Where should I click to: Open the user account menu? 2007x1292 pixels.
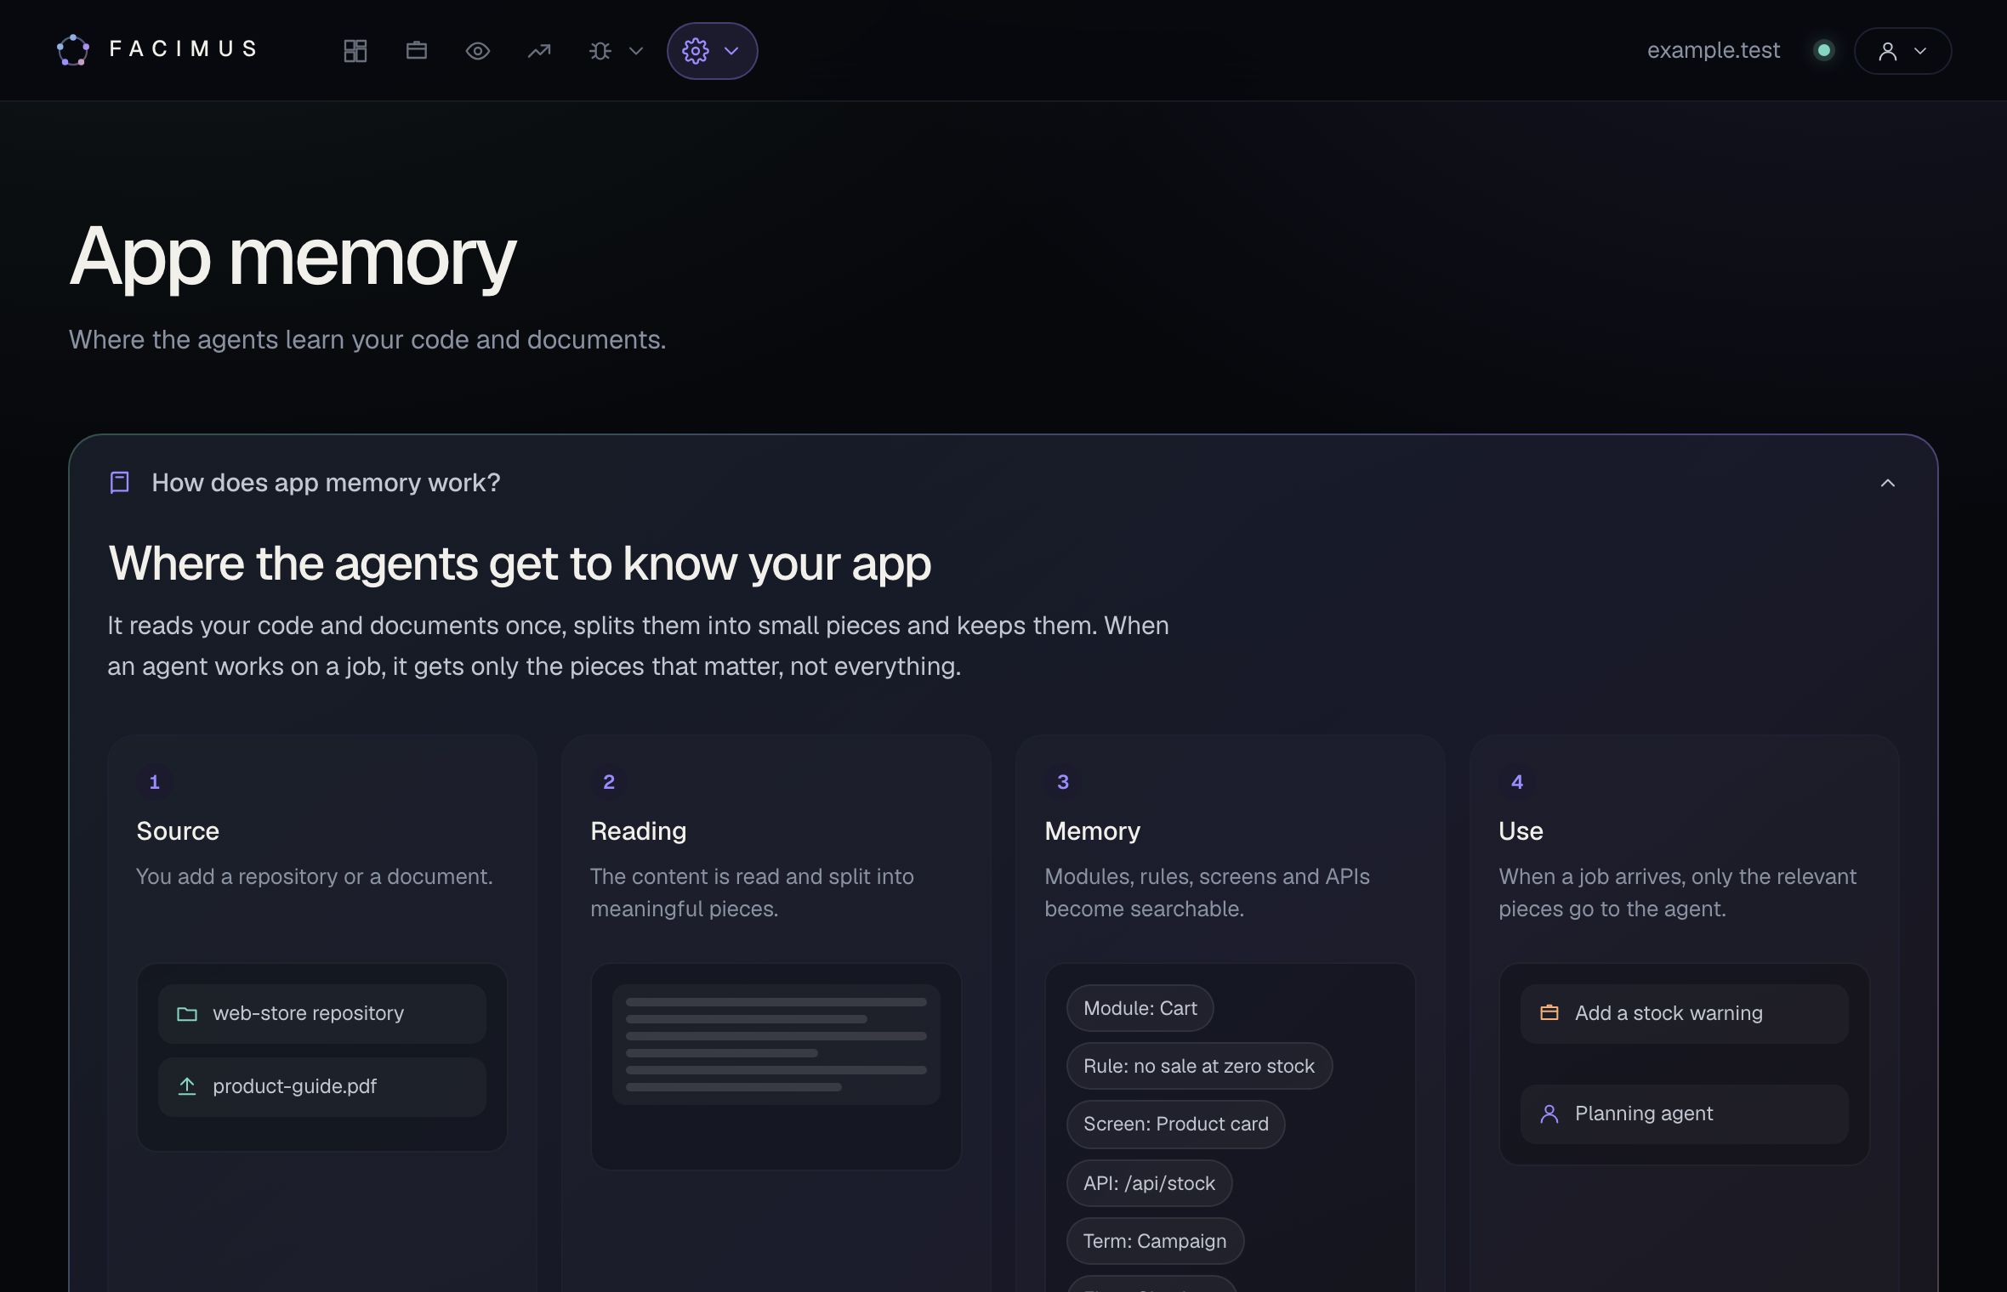1902,51
